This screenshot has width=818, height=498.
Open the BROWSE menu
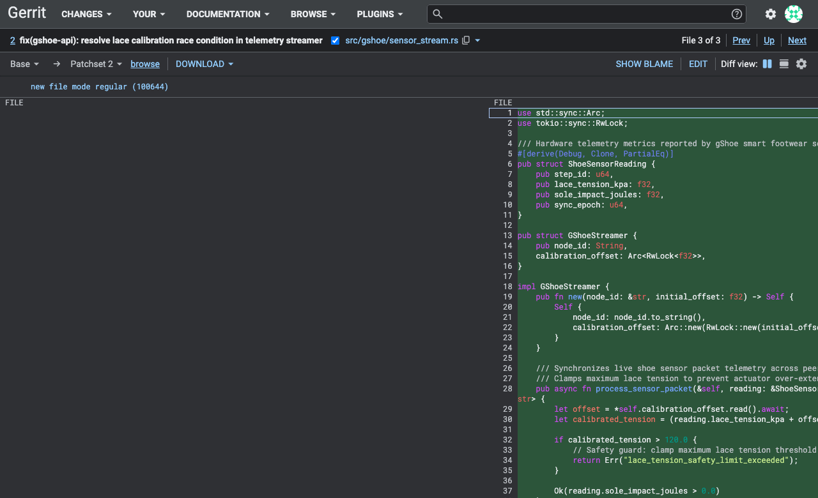(313, 14)
